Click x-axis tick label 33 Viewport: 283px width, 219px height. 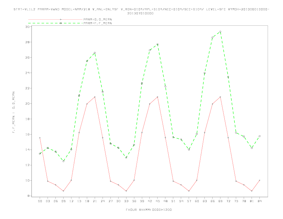pyautogui.click(x=126, y=201)
